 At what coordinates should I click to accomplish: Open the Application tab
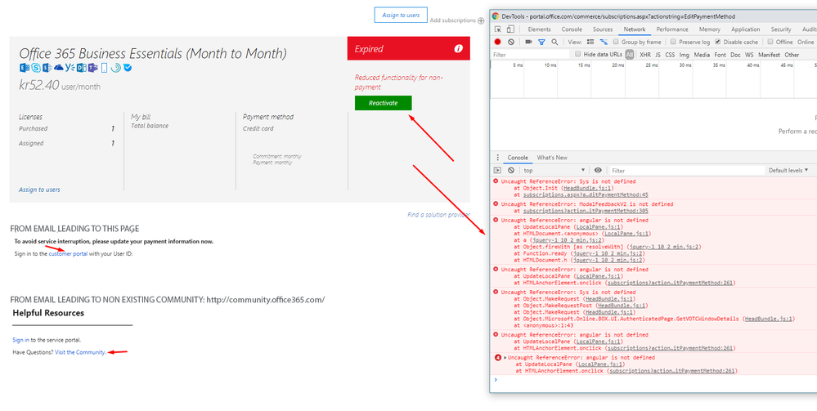(746, 29)
